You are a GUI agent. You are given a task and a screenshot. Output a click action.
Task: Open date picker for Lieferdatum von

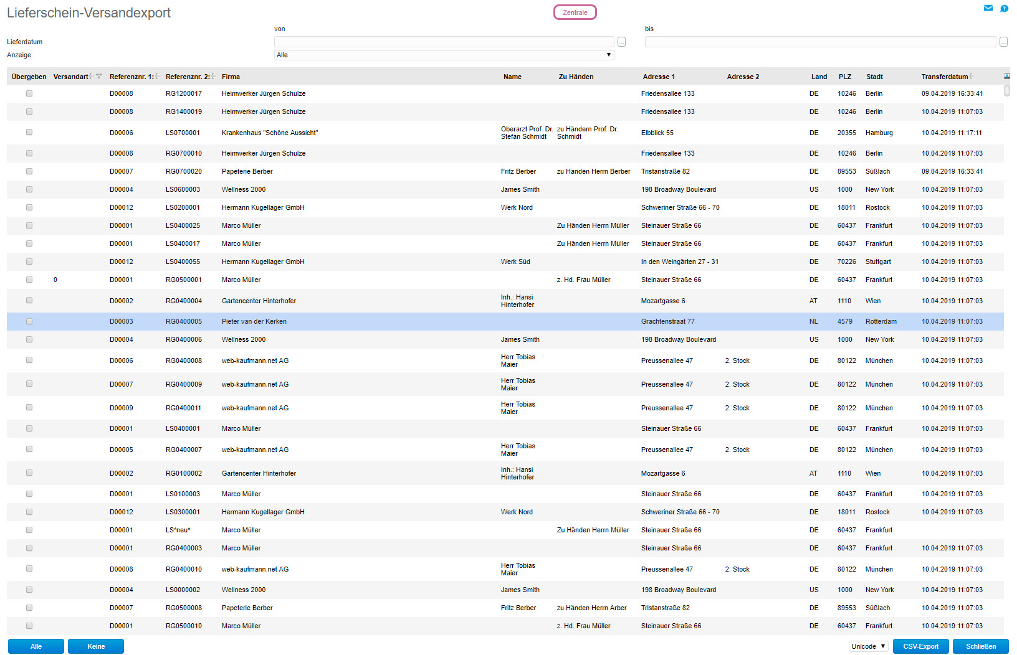(621, 42)
